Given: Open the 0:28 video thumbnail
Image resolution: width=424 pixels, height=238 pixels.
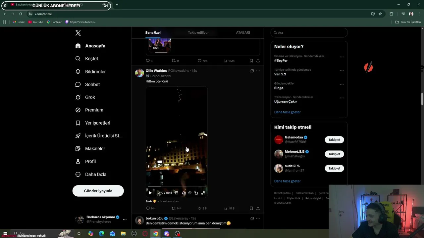Looking at the screenshot, I should 159,45.
